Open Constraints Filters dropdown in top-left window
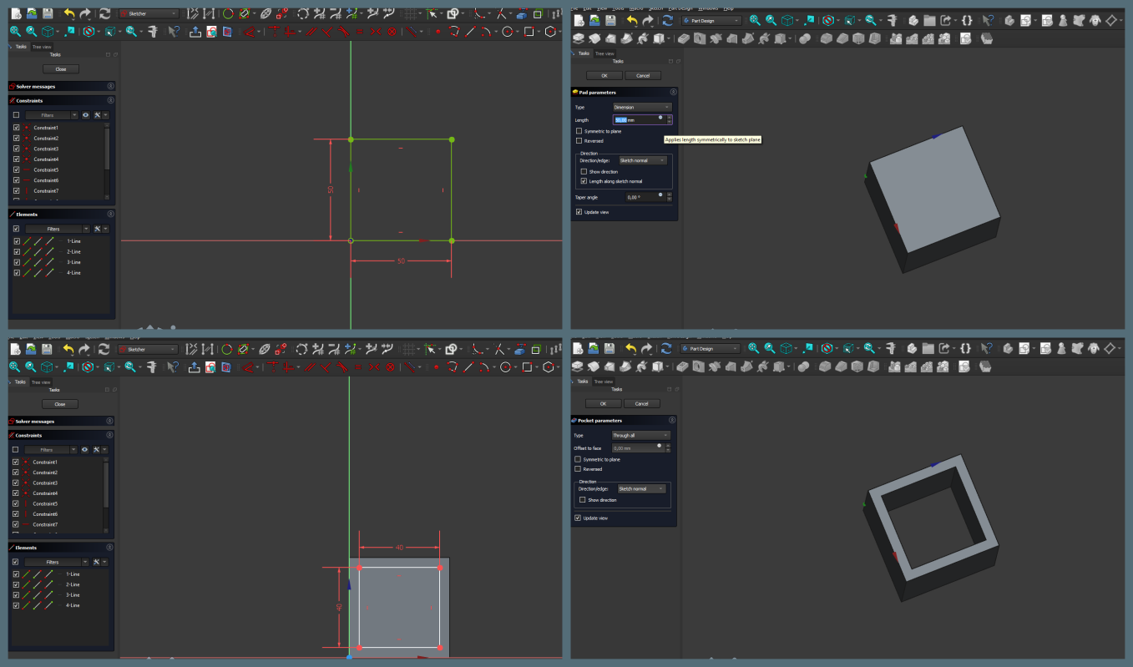Screen dimensions: 1133x667 pos(51,115)
